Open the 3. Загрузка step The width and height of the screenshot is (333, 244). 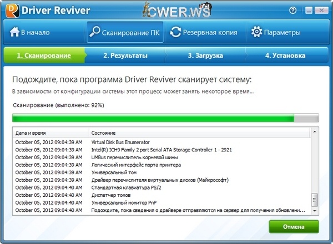click(x=206, y=55)
